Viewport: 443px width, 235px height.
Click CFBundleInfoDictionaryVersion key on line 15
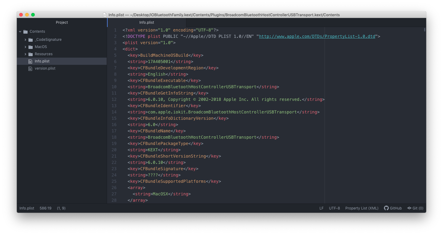(177, 118)
